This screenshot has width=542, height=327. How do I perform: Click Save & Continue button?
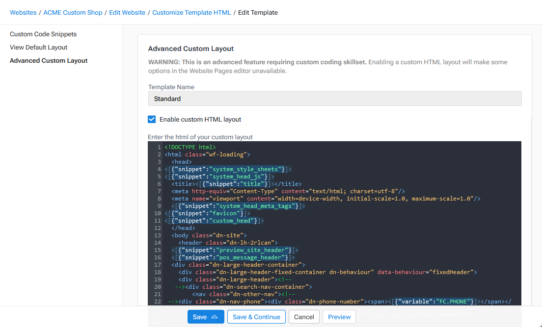pos(256,317)
